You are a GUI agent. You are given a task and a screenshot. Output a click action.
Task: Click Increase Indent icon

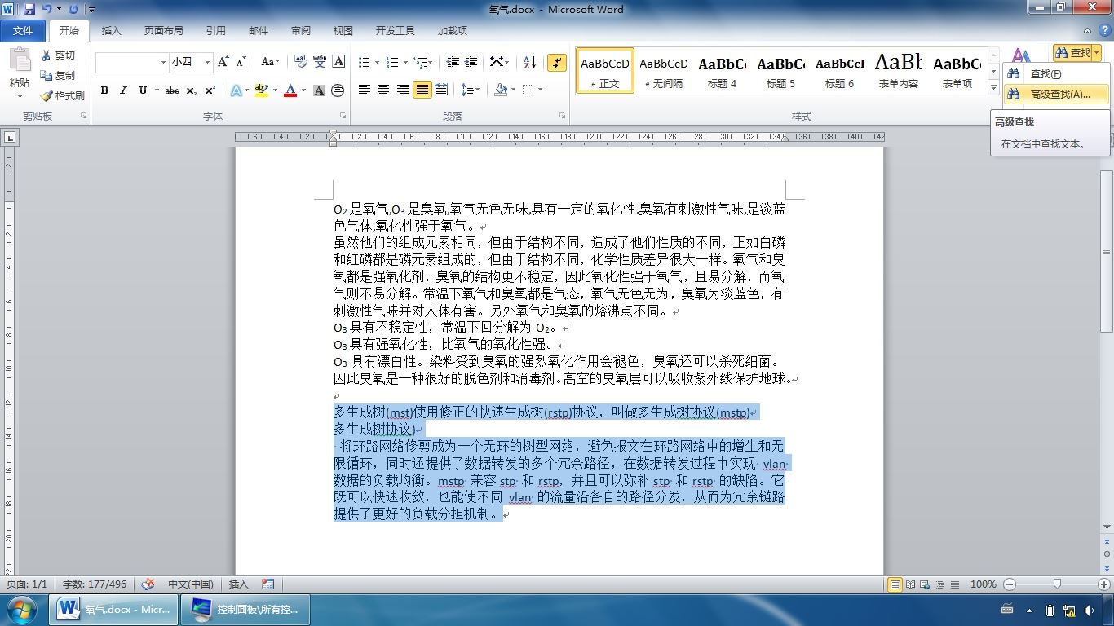(x=471, y=62)
